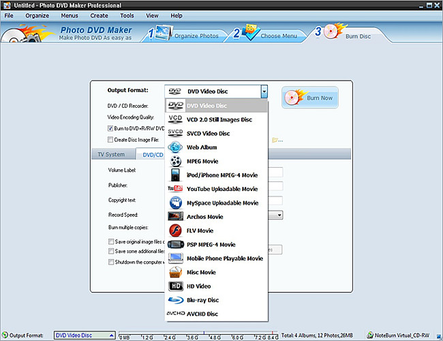Click the Volume Label input field

[275, 172]
